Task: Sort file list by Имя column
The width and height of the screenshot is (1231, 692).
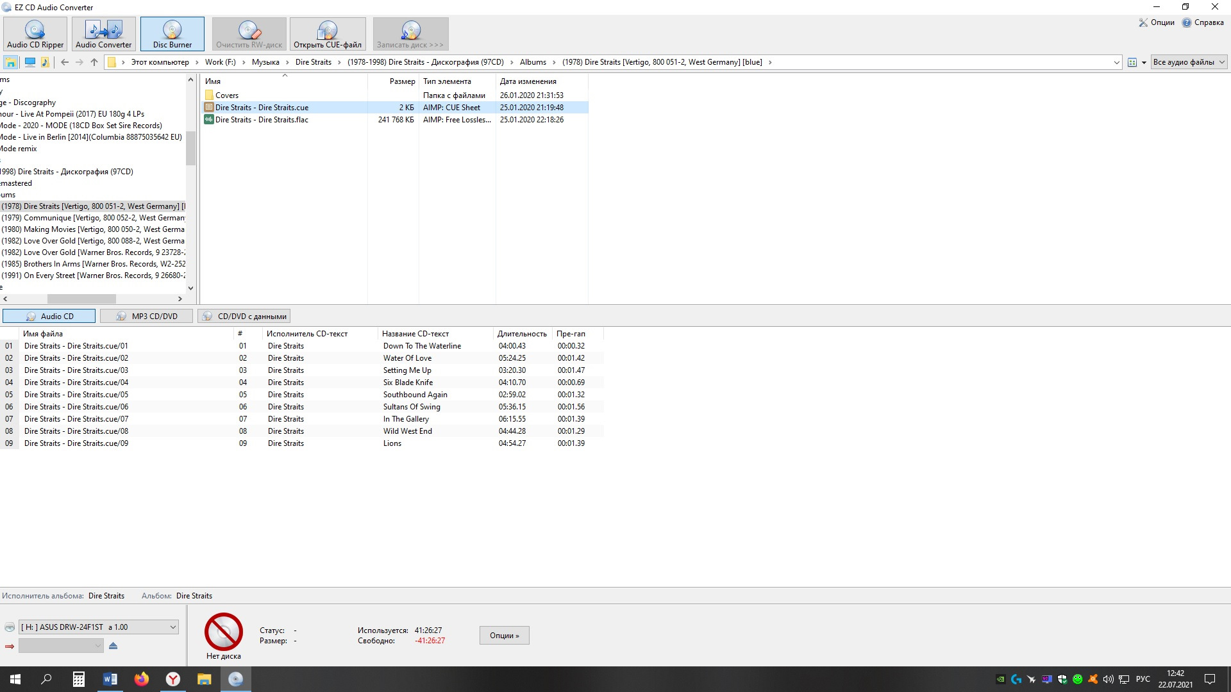Action: 285,81
